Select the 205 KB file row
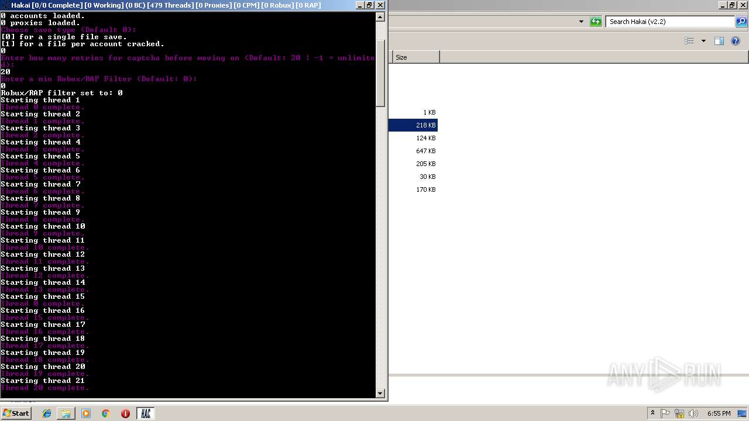 [413, 164]
